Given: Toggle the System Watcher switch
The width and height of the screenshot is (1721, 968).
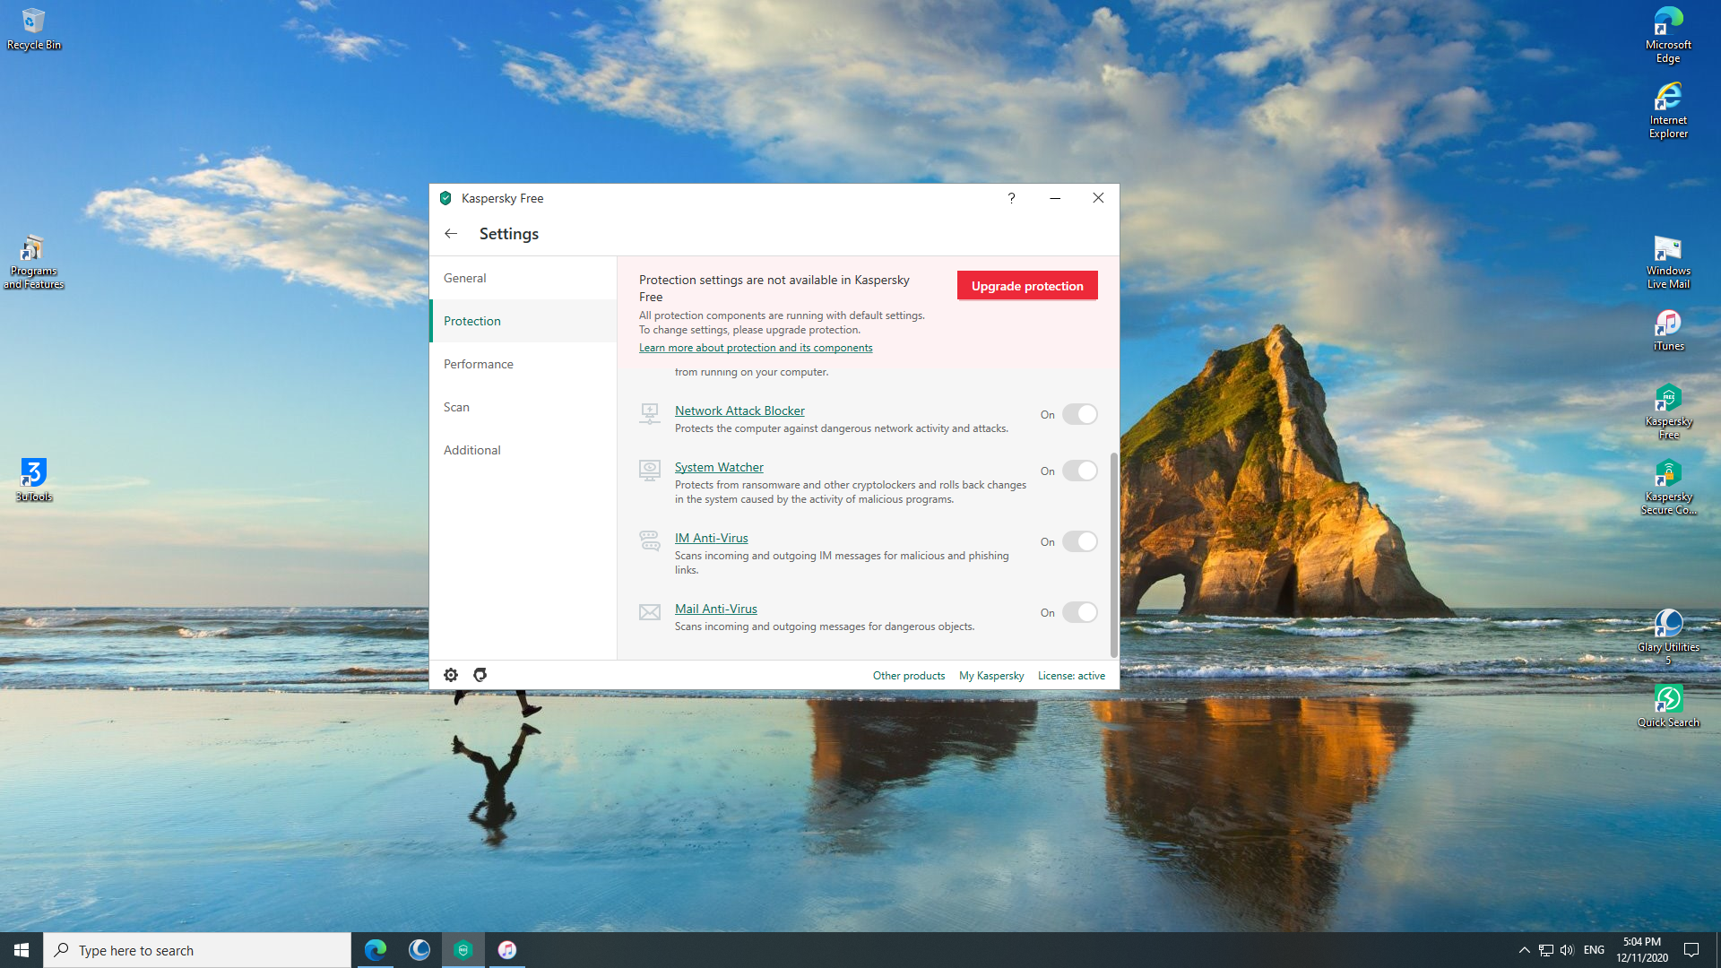Looking at the screenshot, I should pos(1079,471).
